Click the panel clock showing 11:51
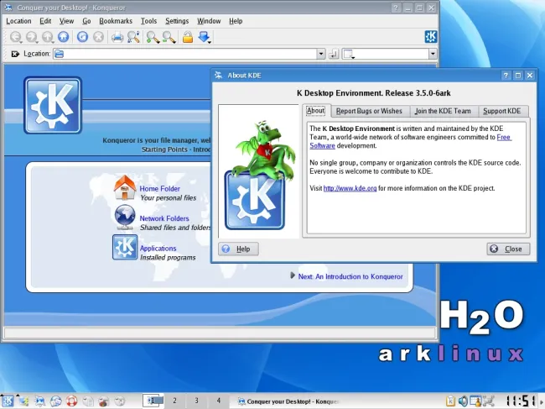Viewport: 545px width, 409px height. 520,401
